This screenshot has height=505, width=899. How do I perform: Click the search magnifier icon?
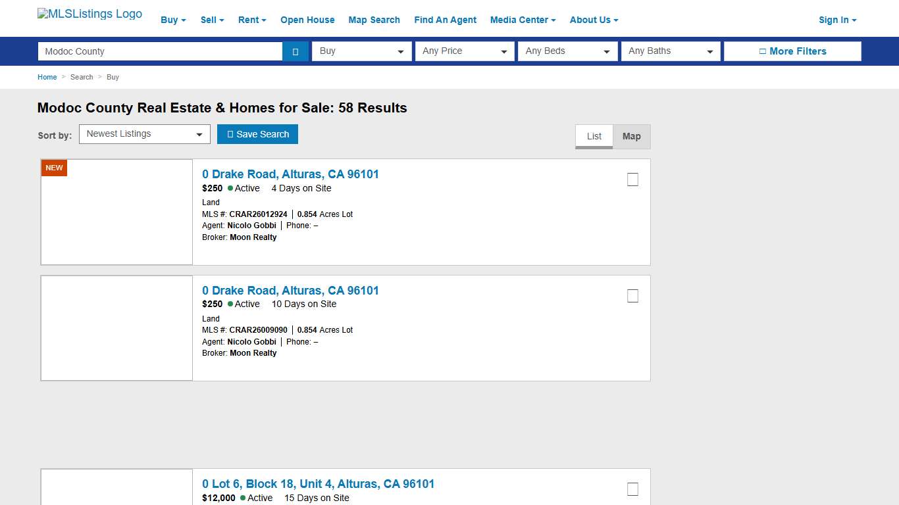coord(295,51)
